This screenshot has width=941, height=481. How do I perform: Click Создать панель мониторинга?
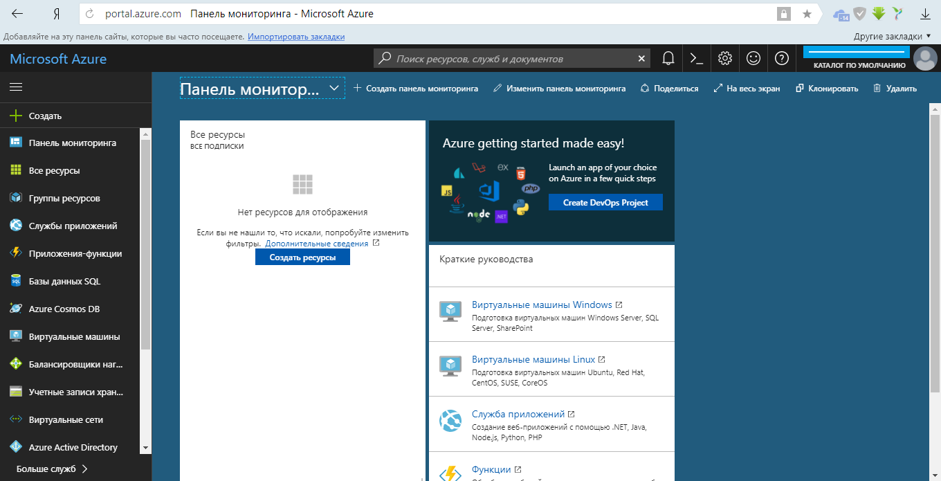click(415, 89)
